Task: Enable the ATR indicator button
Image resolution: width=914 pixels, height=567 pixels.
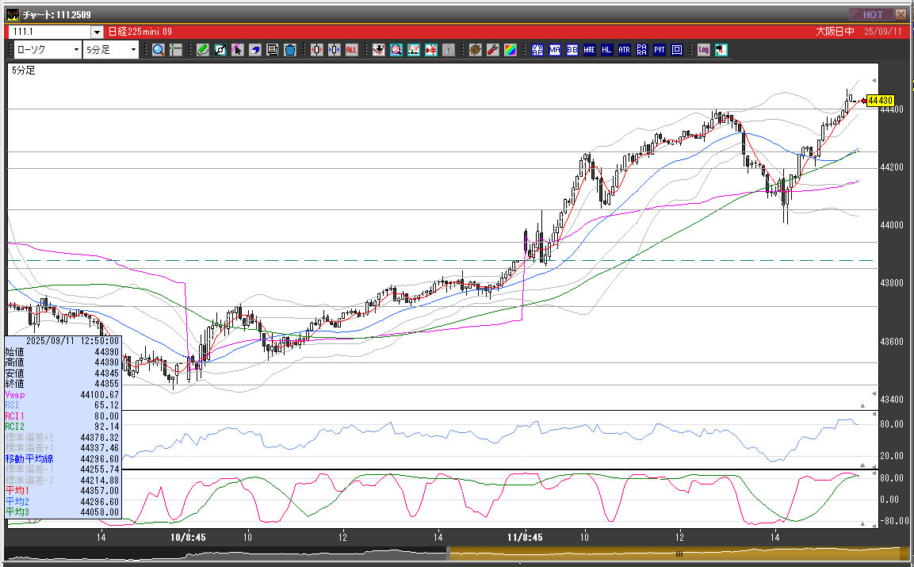Action: (x=624, y=50)
